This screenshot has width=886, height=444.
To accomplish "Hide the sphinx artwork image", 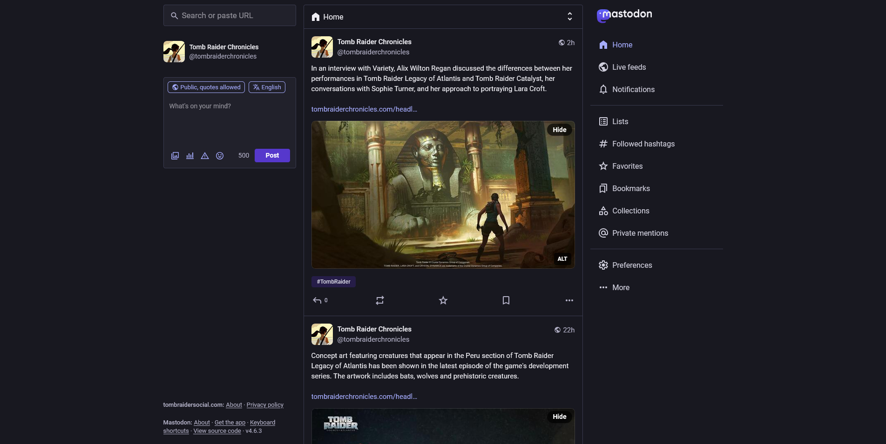I will pyautogui.click(x=560, y=130).
